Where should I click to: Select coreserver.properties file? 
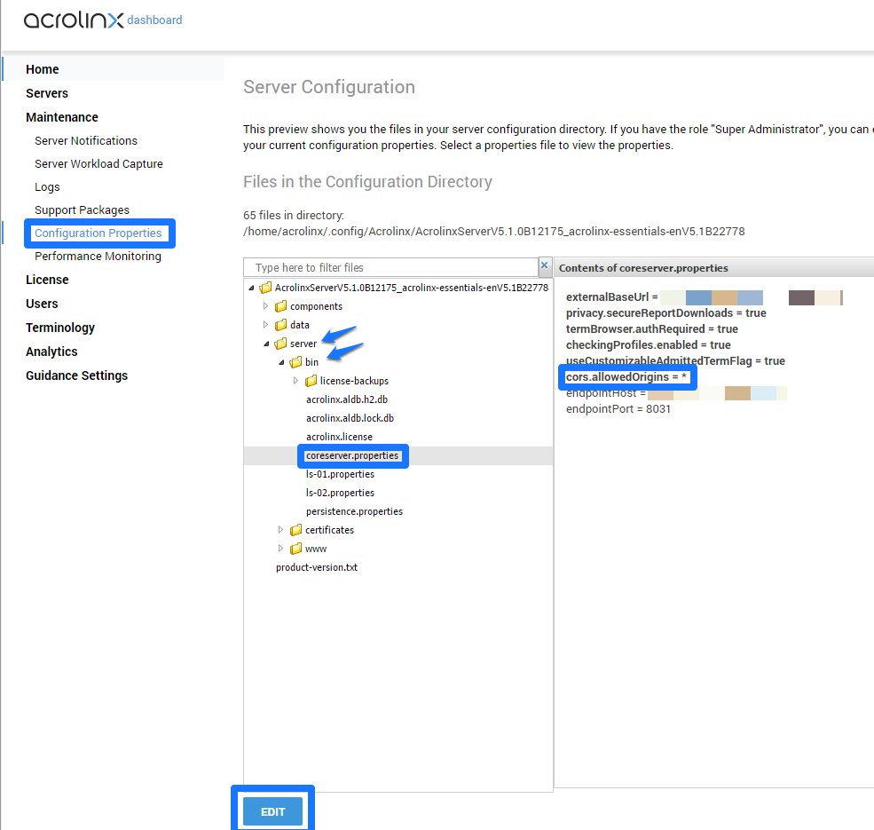(352, 455)
